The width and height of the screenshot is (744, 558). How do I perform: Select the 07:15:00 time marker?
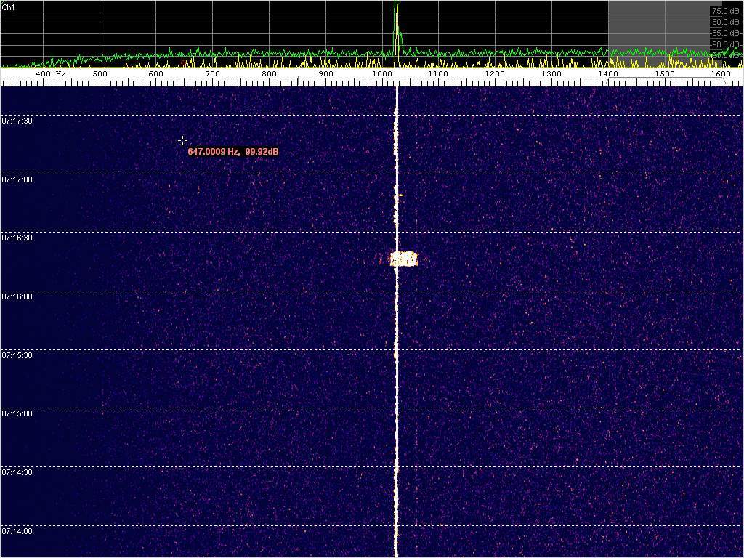point(17,413)
